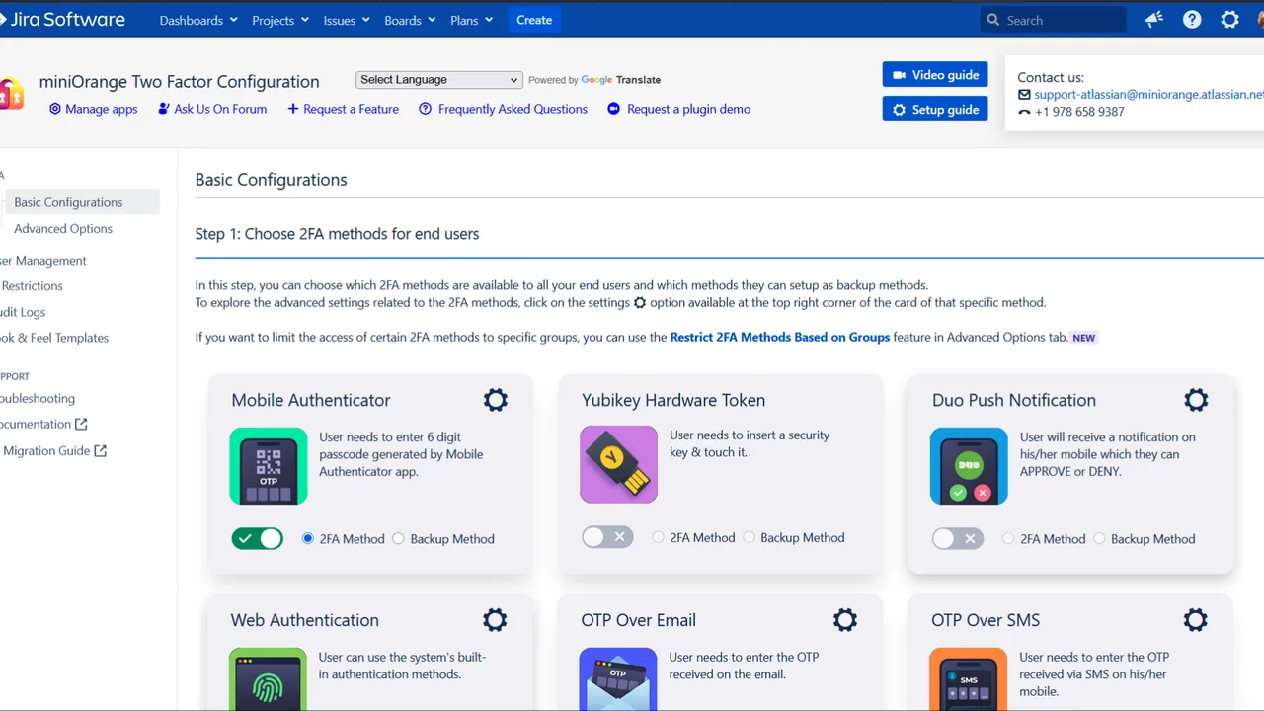This screenshot has height=711, width=1264.
Task: Expand the Plans menu
Action: point(471,20)
